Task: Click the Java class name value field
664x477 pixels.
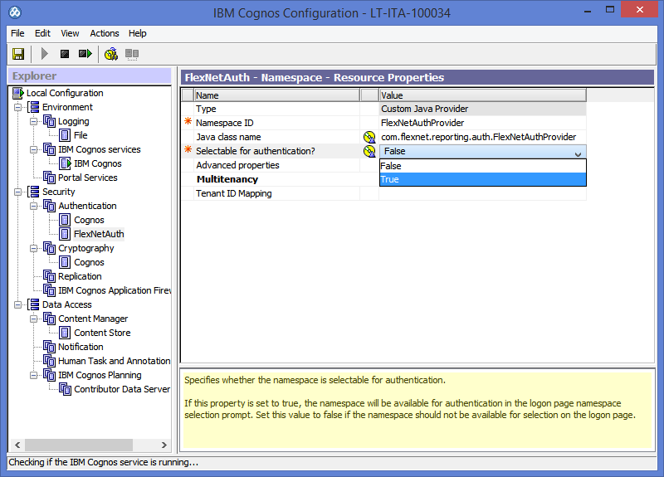Action: (482, 137)
